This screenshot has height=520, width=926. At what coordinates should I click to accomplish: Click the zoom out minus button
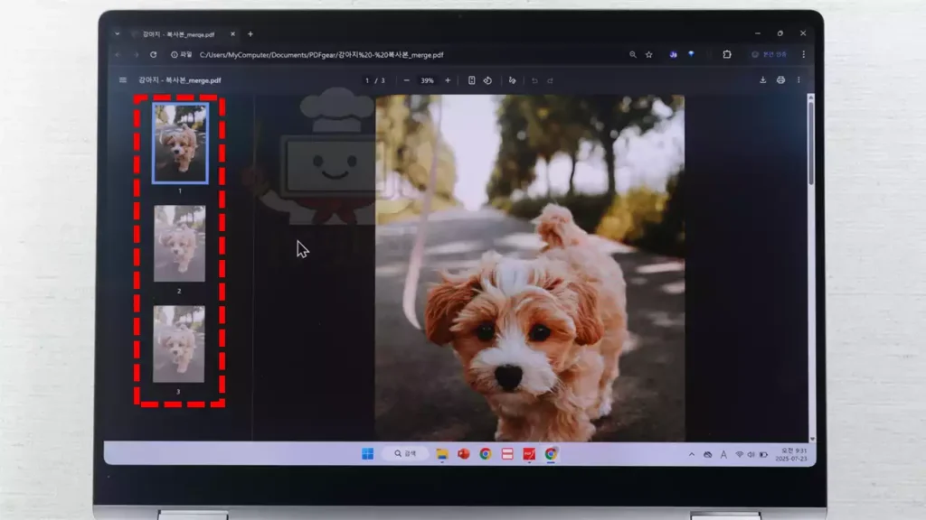[x=407, y=80]
